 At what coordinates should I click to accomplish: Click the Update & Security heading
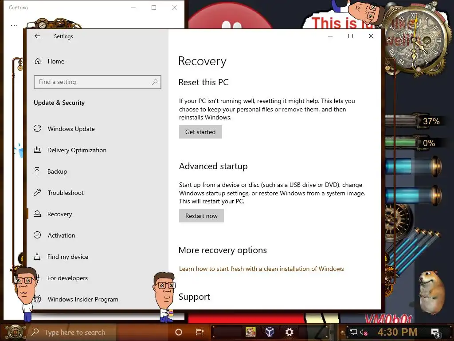click(x=59, y=103)
